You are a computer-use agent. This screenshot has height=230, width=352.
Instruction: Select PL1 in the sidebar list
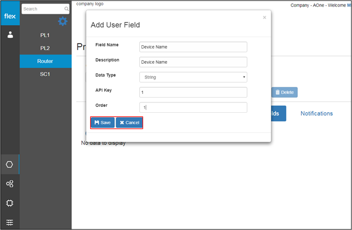pyautogui.click(x=45, y=35)
